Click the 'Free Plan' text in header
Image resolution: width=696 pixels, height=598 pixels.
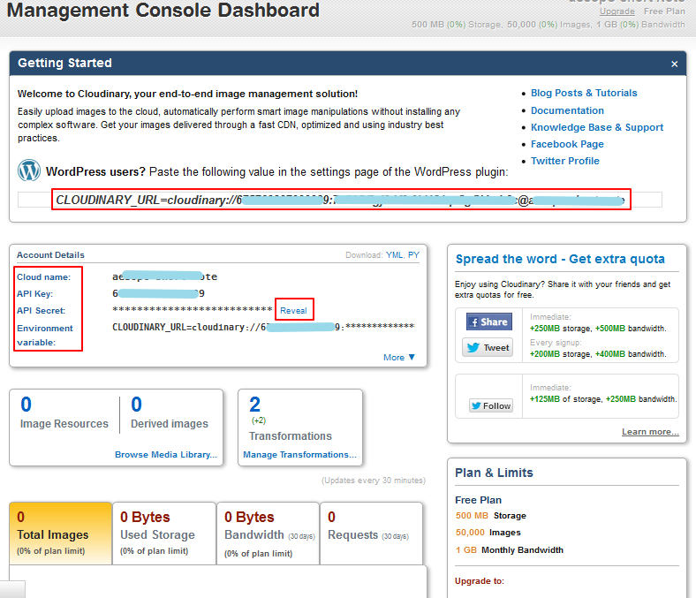(664, 11)
